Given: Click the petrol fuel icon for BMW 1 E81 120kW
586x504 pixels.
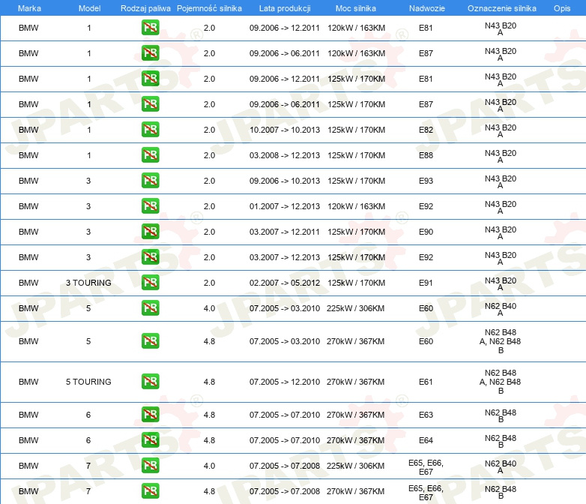Looking at the screenshot, I should tap(150, 28).
